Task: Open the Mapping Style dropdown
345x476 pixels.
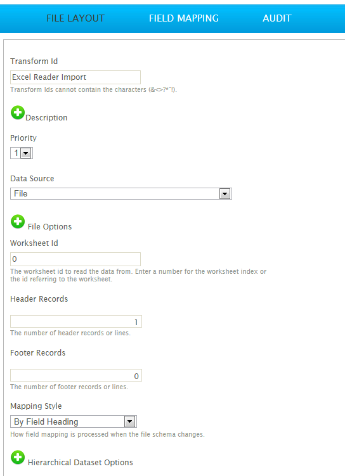Action: 129,421
